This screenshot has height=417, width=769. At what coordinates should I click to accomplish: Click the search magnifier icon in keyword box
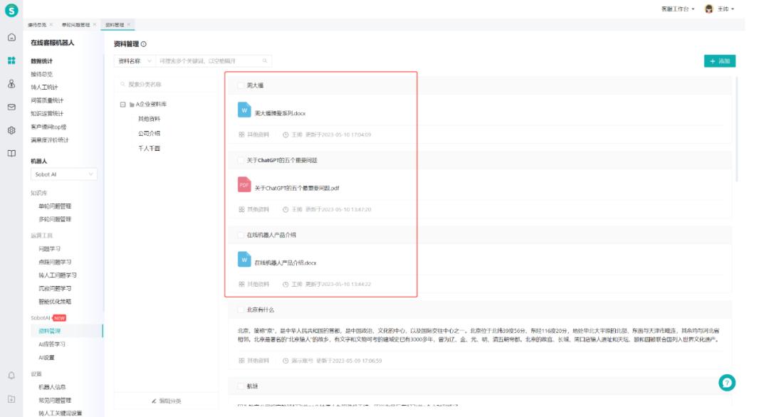(264, 60)
